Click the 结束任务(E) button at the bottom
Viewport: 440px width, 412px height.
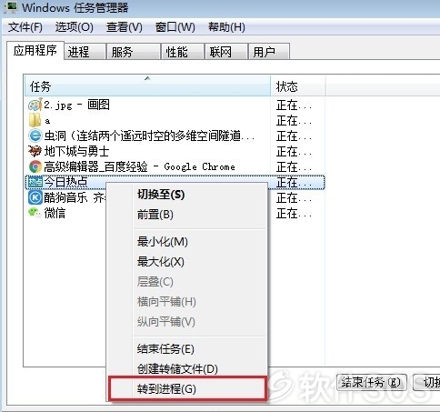[x=372, y=383]
